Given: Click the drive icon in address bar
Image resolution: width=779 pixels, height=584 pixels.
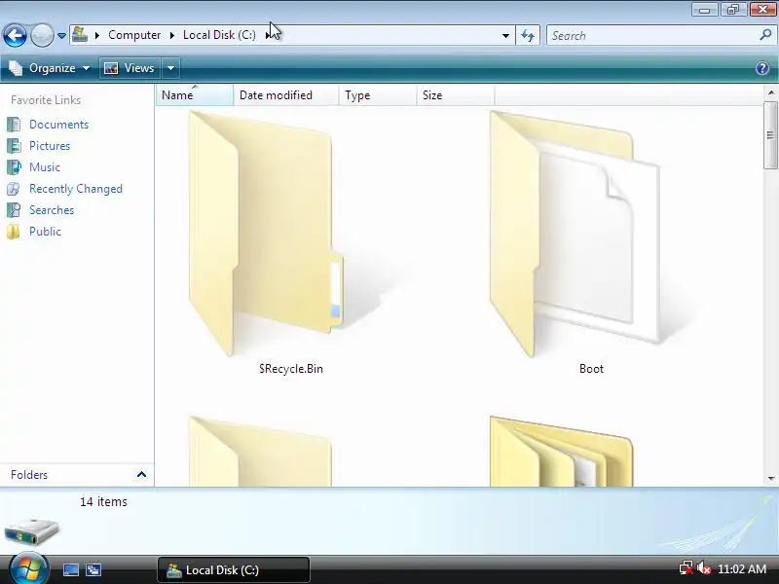Looking at the screenshot, I should click(80, 34).
